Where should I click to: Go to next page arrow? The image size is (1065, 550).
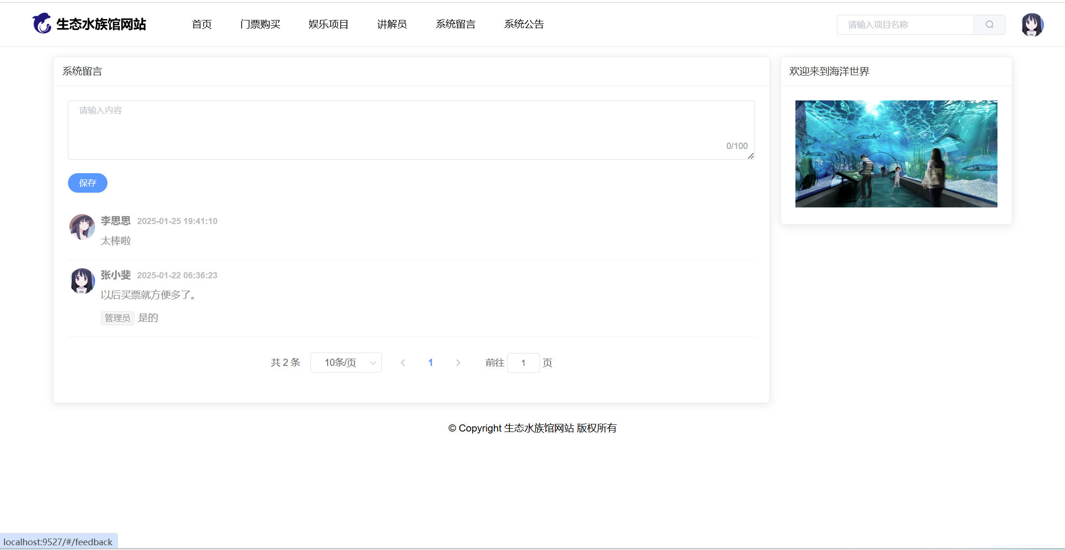click(458, 363)
